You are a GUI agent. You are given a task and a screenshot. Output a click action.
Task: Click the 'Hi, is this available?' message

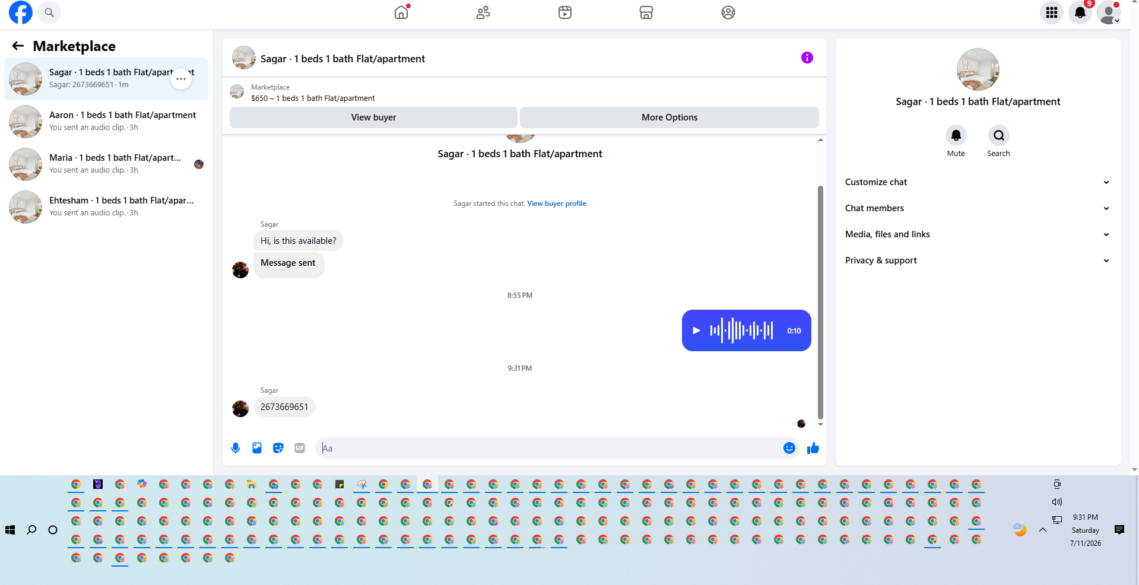(x=299, y=241)
